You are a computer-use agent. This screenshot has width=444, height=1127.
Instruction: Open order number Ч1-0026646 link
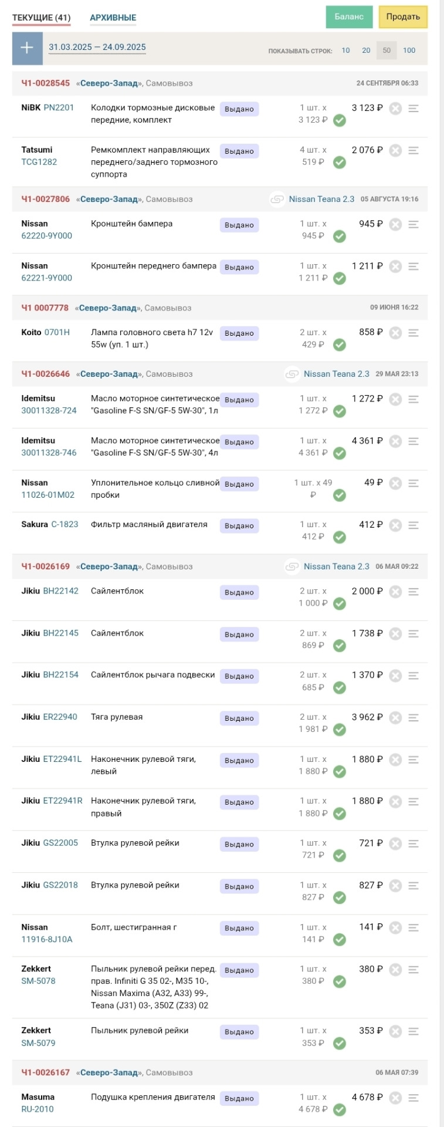click(x=46, y=374)
